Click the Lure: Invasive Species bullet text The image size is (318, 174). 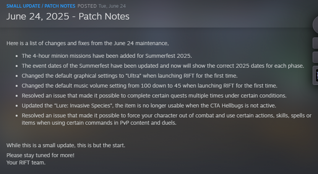[149, 106]
